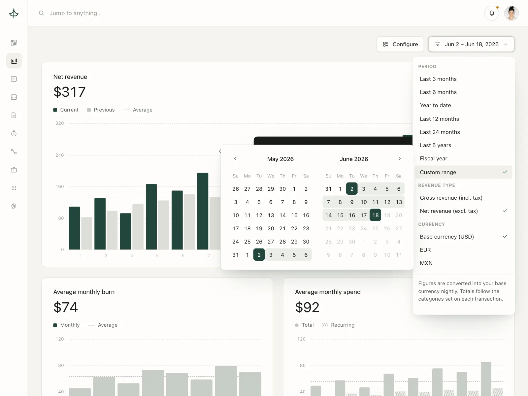Focus the 'Jump to anything' search field
Image resolution: width=528 pixels, height=396 pixels.
76,13
